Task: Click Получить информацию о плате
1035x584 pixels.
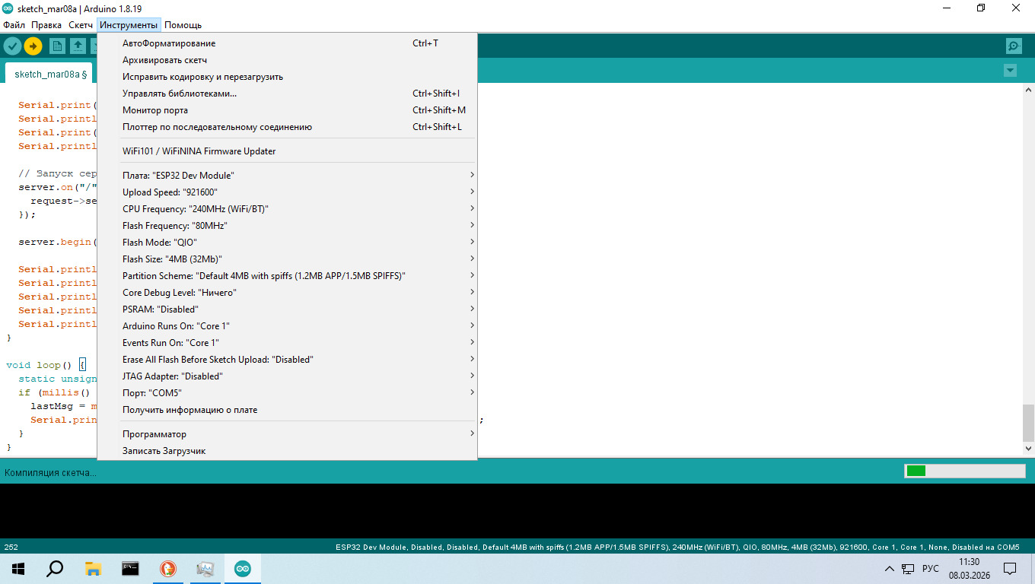Action: tap(190, 410)
